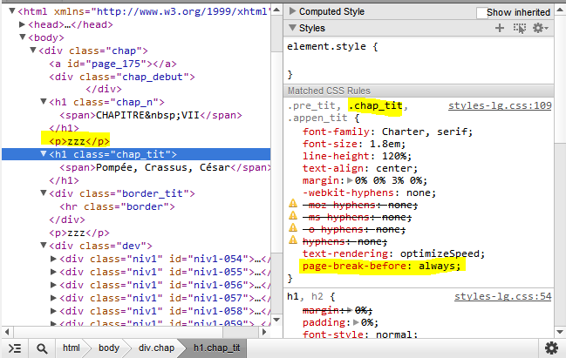
Task: Select body in the breadcrumb bar
Action: (109, 348)
